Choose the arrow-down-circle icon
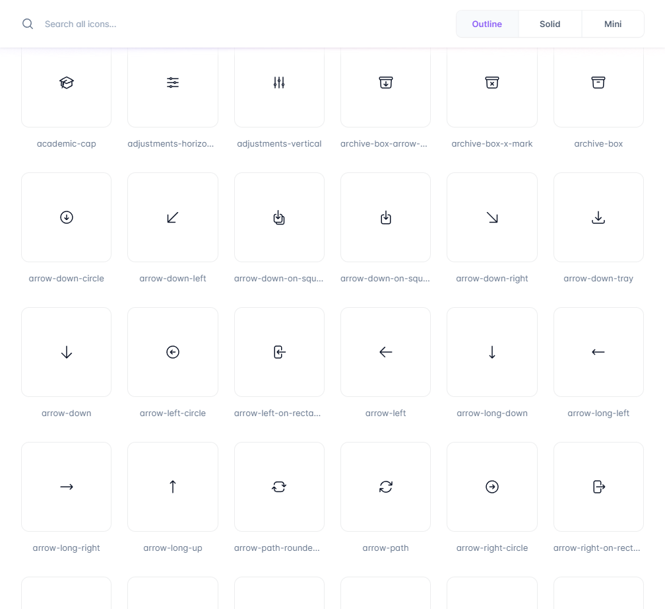Screen dimensions: 665x609 pos(66,217)
